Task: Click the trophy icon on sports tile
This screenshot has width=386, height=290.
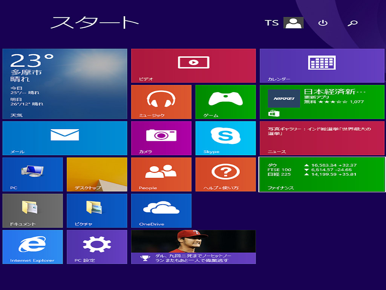Action: [145, 258]
